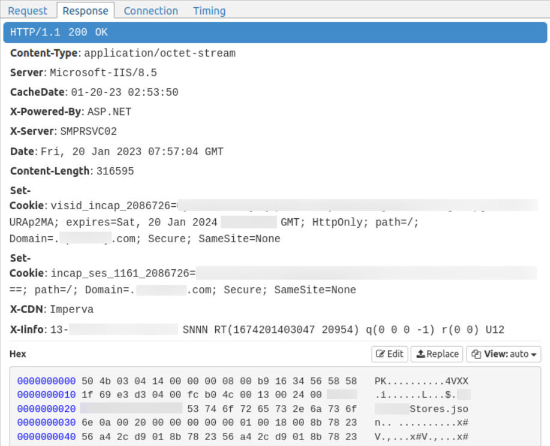
Task: Click the Edit pencil icon button
Action: coord(390,354)
